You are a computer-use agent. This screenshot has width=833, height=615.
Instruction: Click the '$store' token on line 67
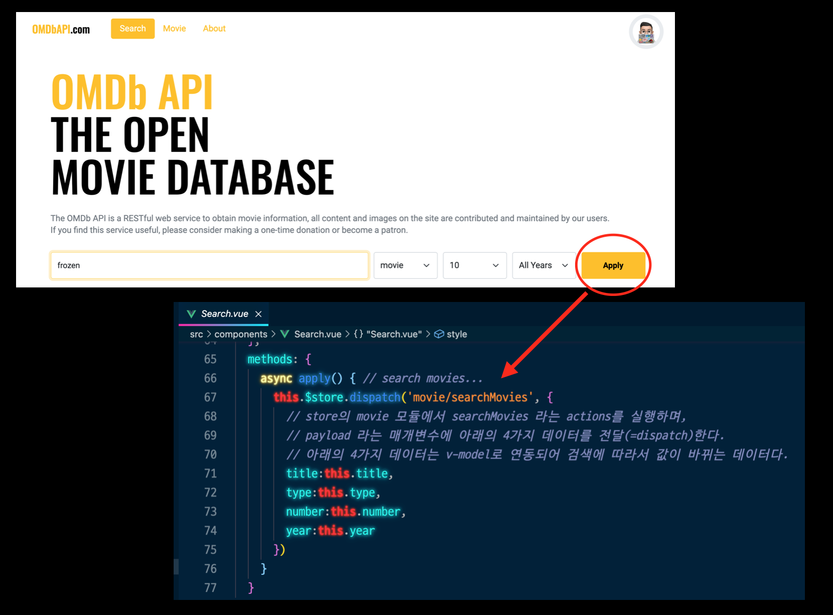pyautogui.click(x=324, y=397)
